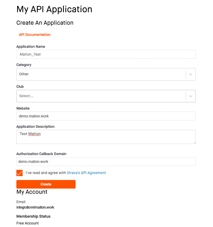Open the Club Select... combo box
This screenshot has height=227, width=213.
coord(106,96)
